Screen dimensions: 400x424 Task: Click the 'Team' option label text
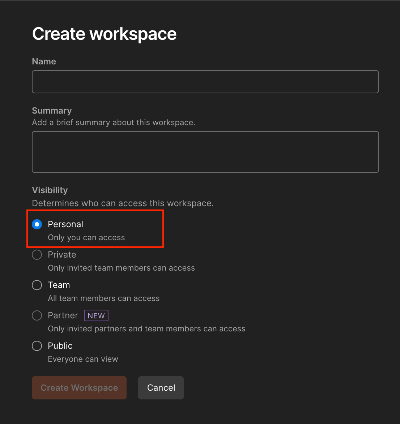pyautogui.click(x=59, y=285)
